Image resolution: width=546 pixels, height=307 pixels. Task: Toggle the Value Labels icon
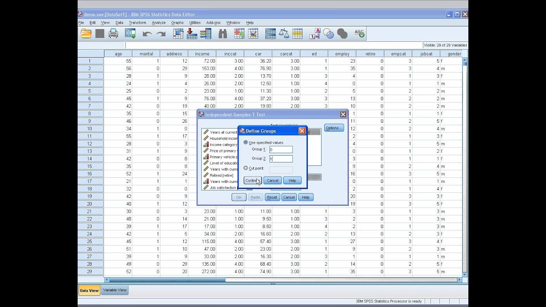tap(315, 34)
